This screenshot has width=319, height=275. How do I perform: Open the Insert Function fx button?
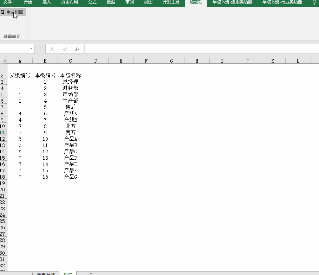[x=77, y=49]
